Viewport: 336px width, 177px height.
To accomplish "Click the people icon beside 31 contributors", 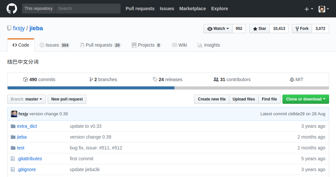I will (216, 79).
